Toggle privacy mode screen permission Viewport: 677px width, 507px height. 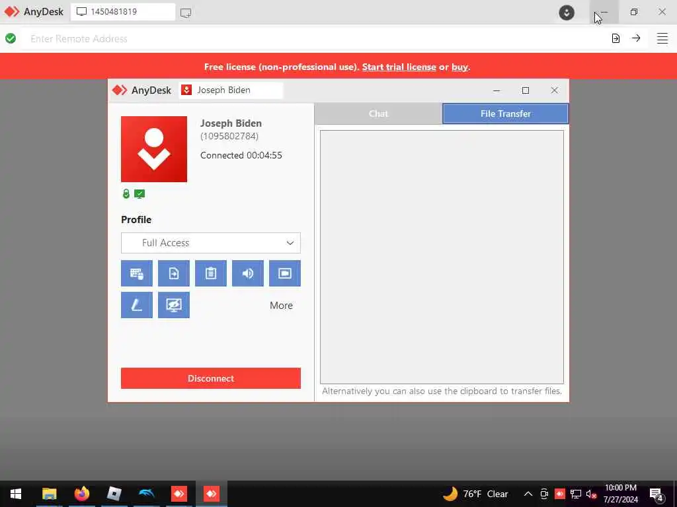tap(174, 305)
